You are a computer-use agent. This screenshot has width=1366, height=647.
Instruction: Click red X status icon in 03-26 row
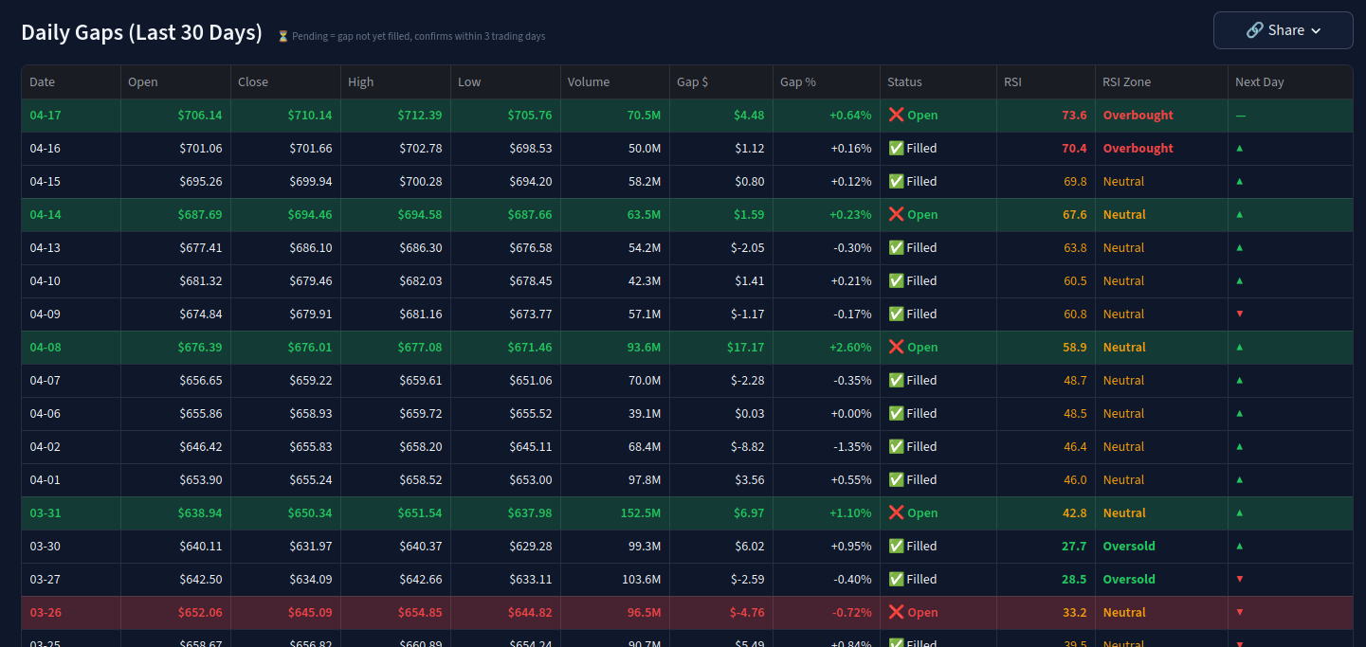coord(896,612)
